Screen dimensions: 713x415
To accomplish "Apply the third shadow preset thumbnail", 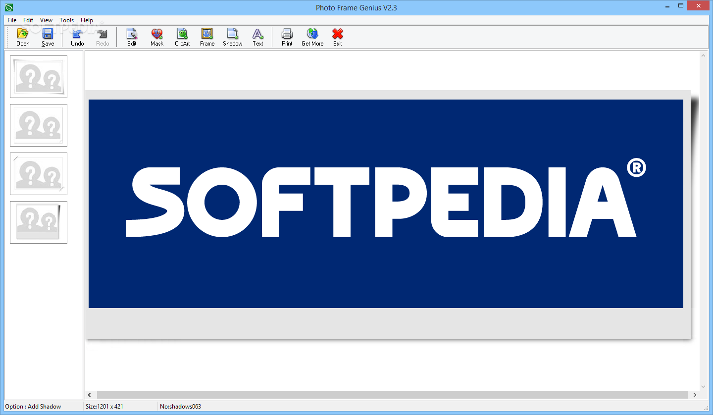I will [39, 174].
